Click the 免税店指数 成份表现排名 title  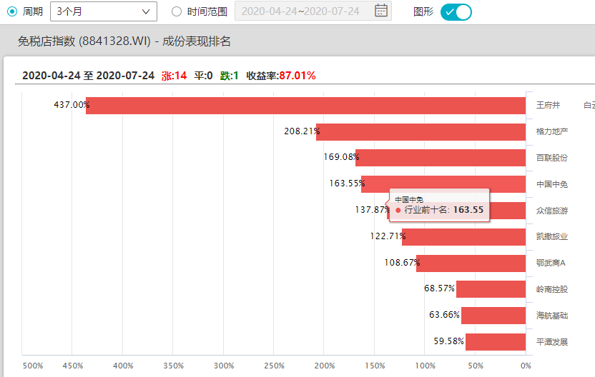[x=124, y=42]
